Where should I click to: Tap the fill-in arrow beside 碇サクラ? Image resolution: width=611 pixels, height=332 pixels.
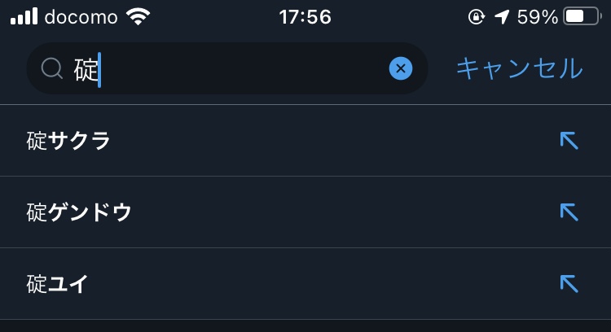point(569,141)
